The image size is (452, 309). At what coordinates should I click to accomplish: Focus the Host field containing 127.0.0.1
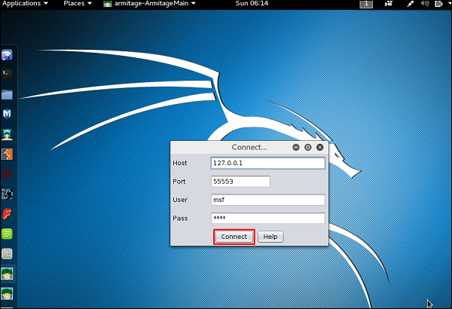click(268, 163)
